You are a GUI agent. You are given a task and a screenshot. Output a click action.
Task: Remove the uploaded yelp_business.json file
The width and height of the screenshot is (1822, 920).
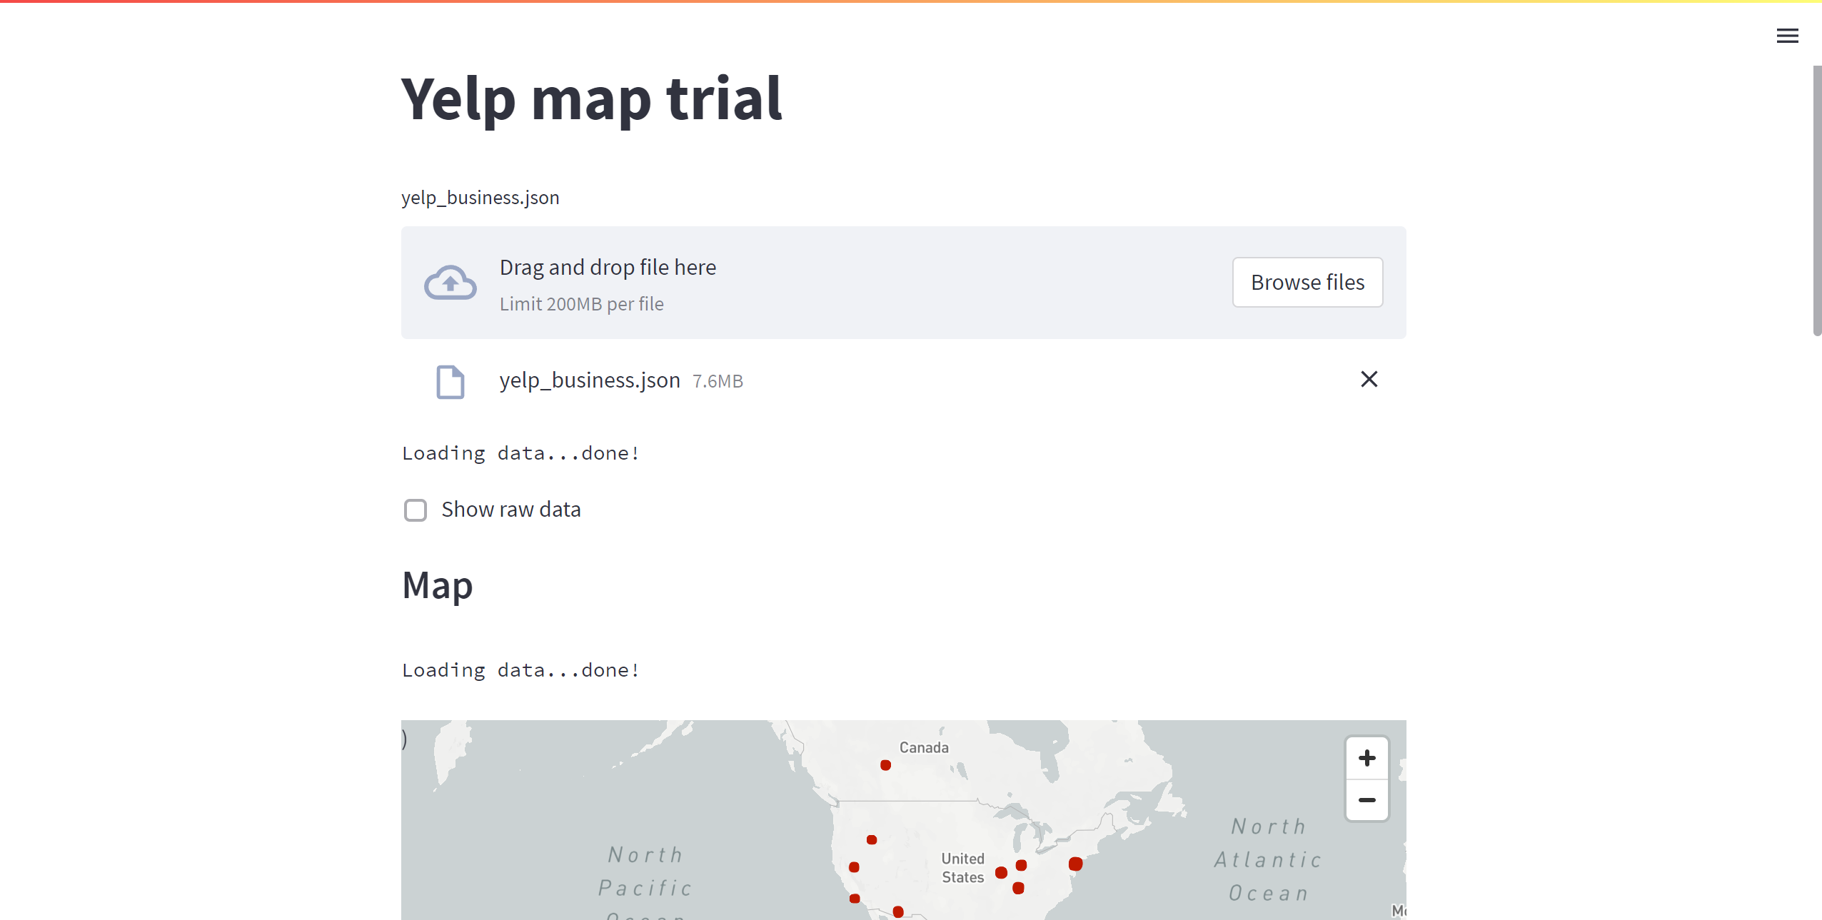[1368, 379]
